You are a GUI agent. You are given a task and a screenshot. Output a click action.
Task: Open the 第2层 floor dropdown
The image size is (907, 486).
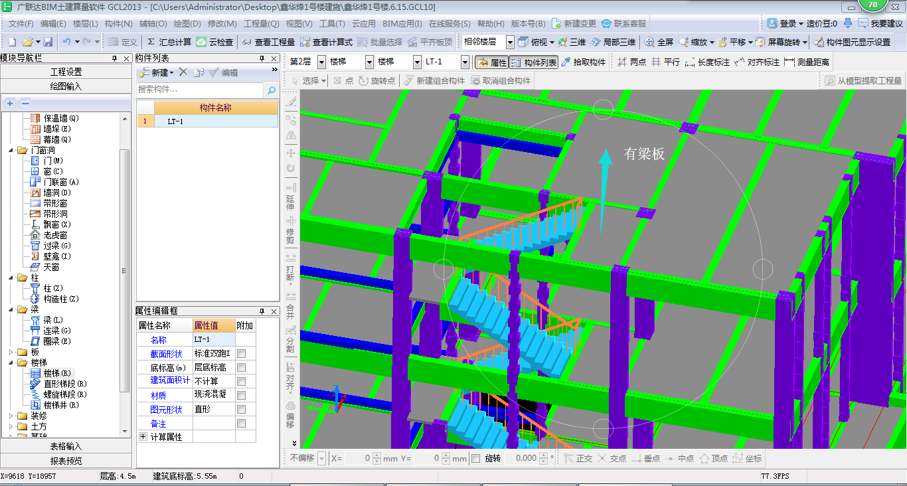pyautogui.click(x=321, y=62)
